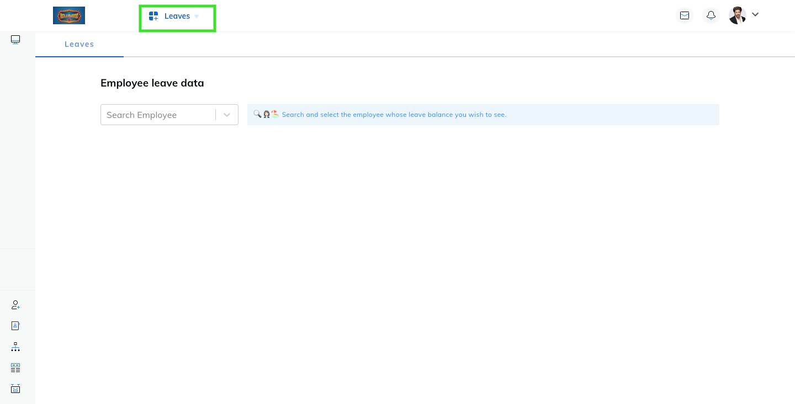Open the notifications bell icon

(x=711, y=15)
